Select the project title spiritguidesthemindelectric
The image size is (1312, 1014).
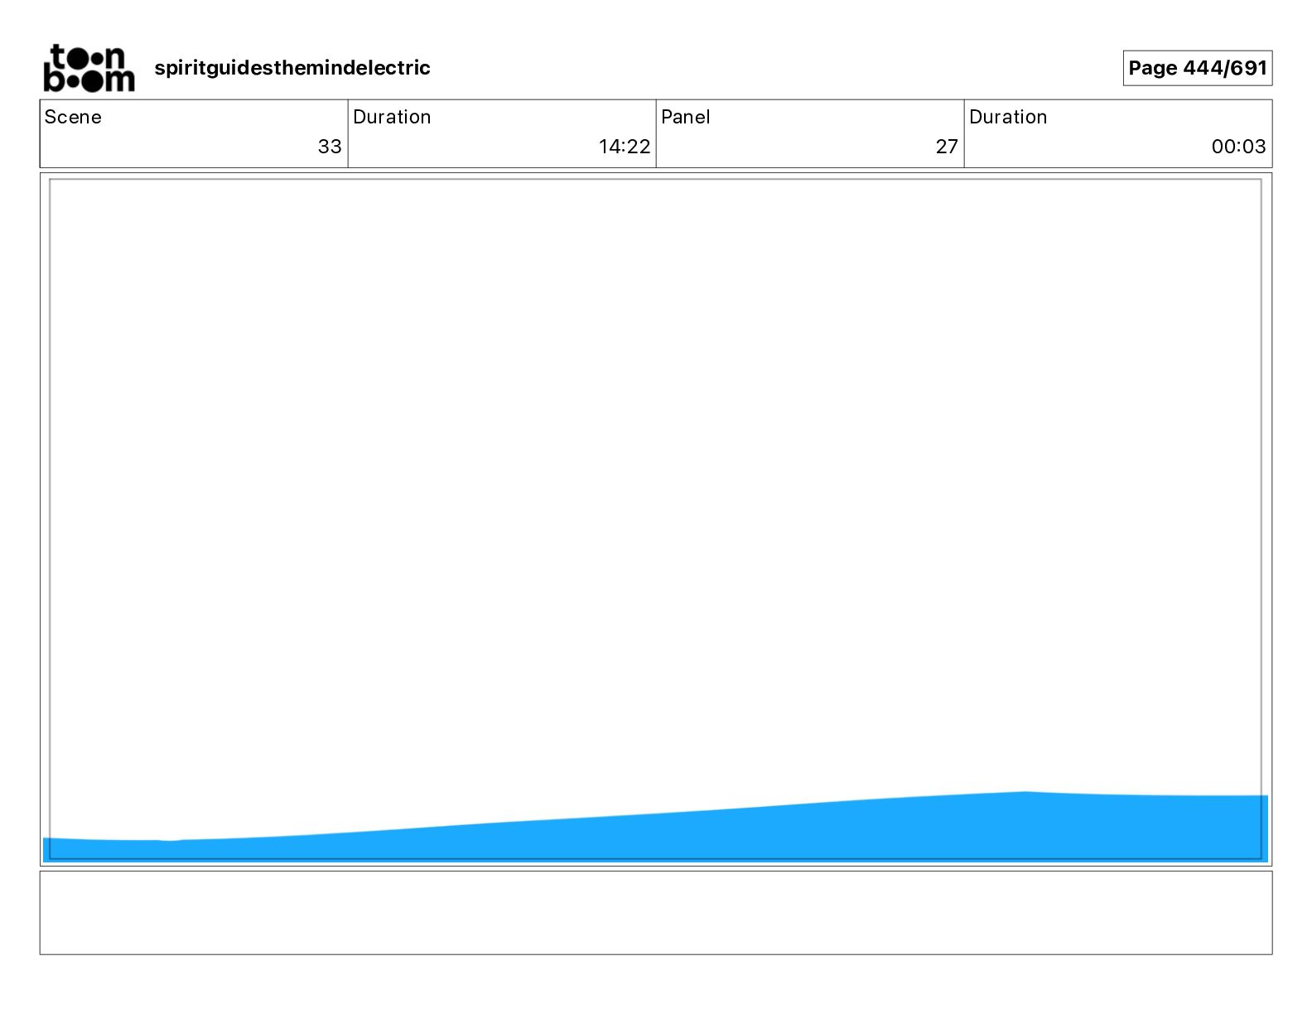pos(292,68)
